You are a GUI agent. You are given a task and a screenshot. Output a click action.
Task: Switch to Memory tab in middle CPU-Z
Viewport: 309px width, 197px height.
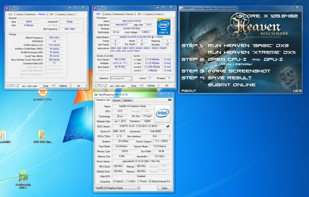(130, 14)
